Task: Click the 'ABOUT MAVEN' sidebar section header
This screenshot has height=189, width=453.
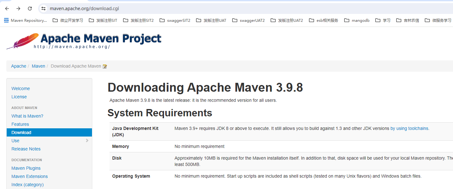Action: (x=24, y=108)
